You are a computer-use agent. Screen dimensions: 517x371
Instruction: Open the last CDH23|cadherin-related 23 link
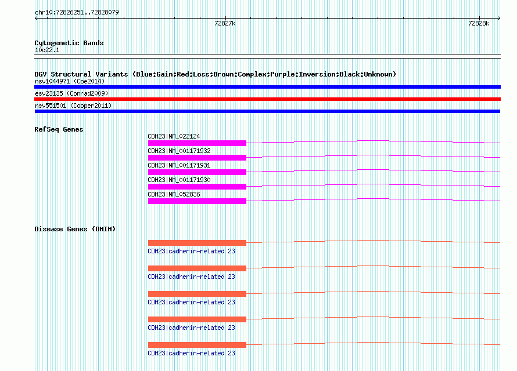191,353
